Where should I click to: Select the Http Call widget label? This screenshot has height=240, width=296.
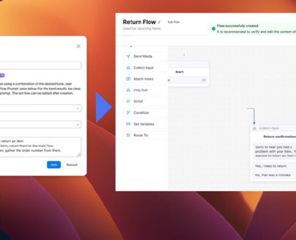click(141, 90)
